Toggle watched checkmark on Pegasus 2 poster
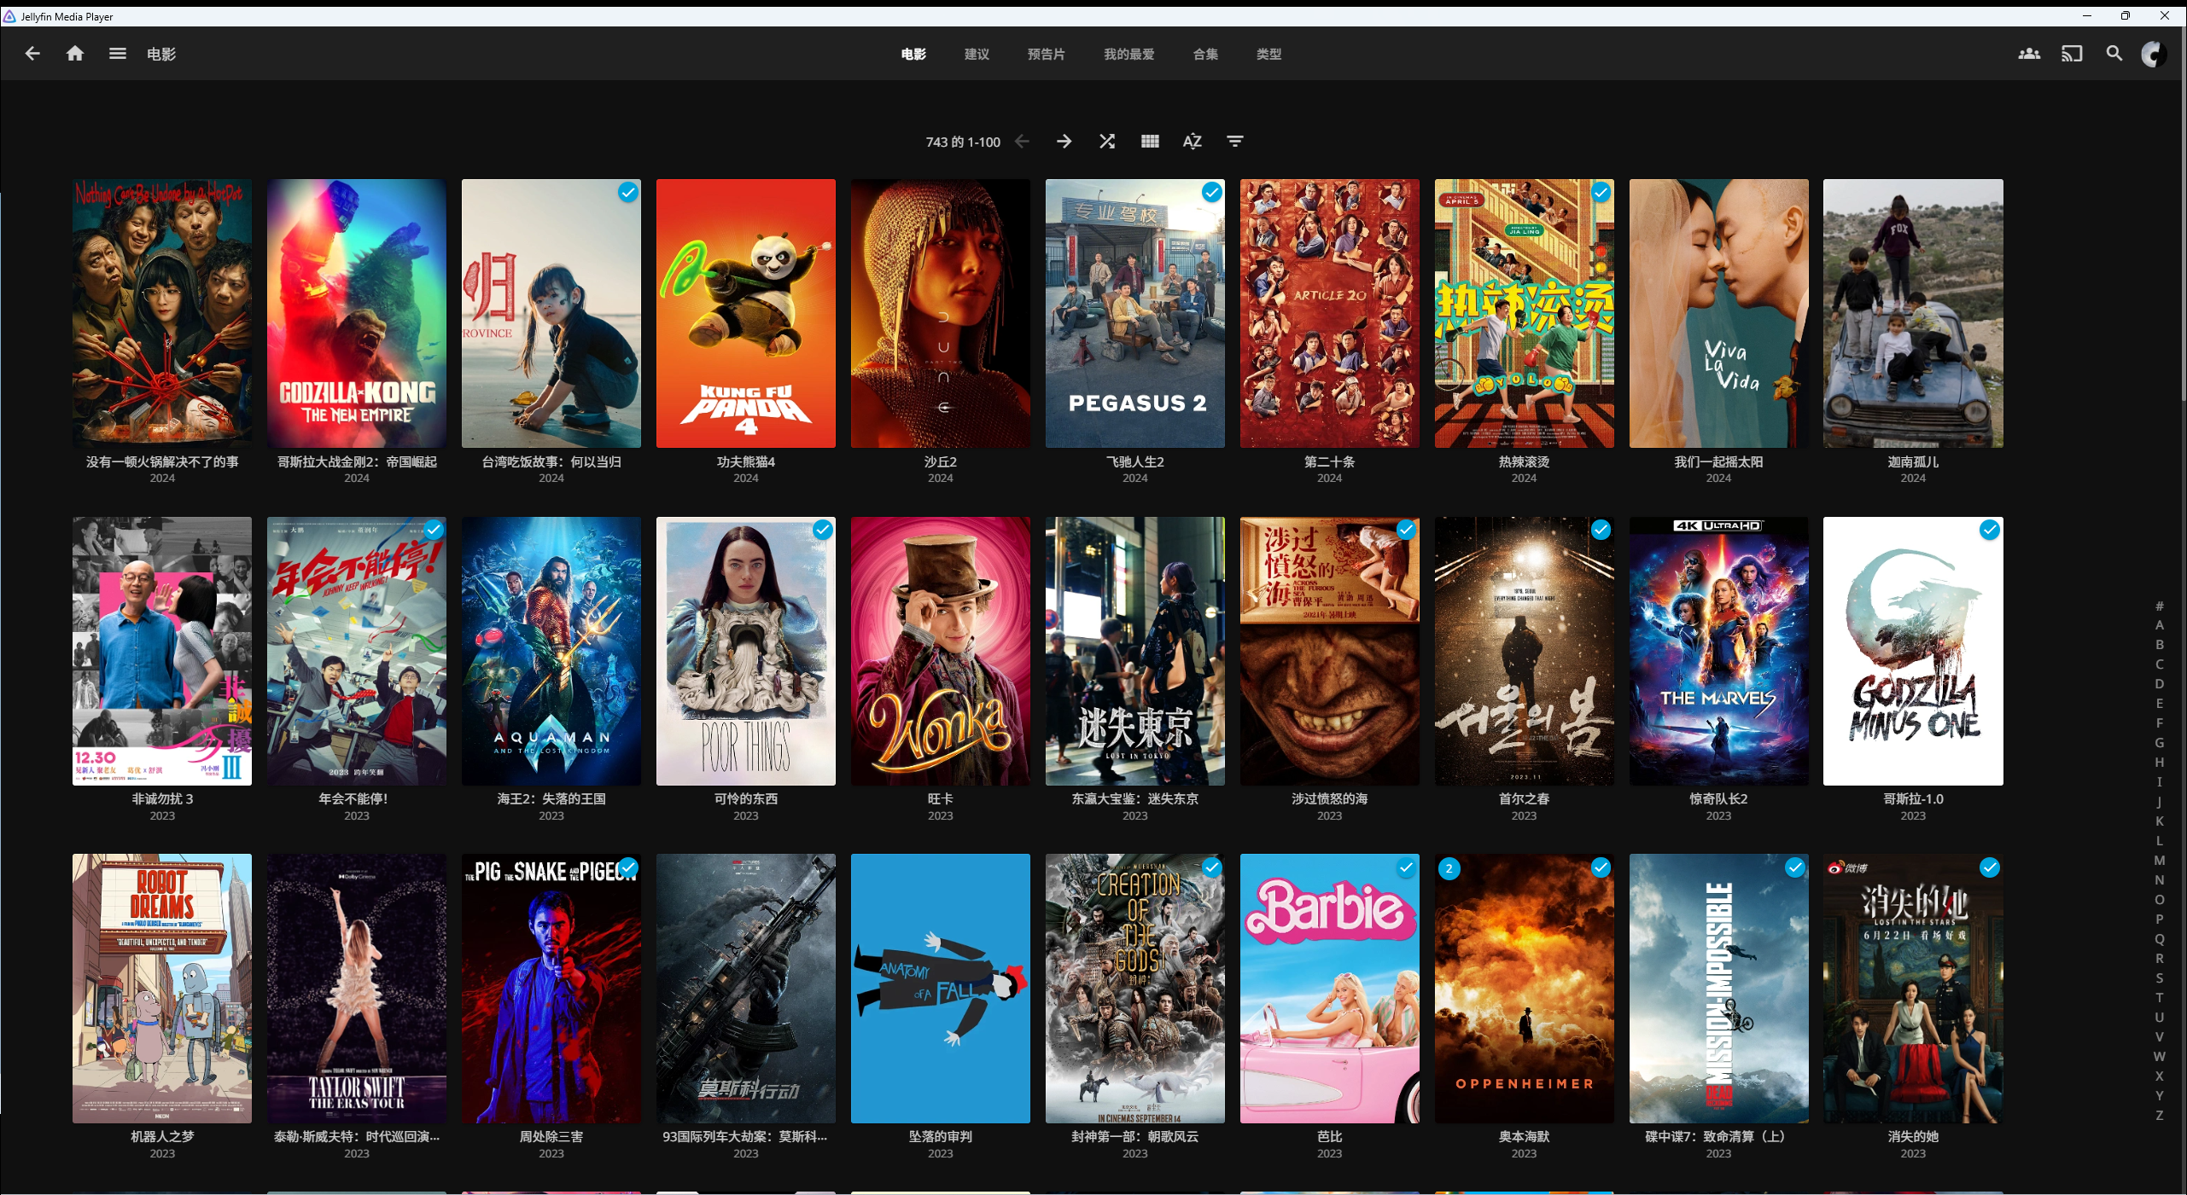Screen dimensions: 2187x1195 point(1211,193)
